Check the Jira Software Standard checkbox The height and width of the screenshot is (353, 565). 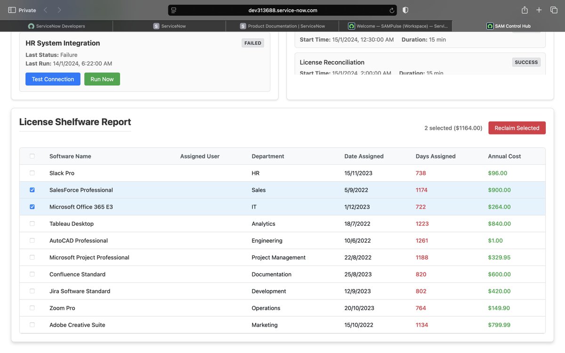click(x=32, y=291)
